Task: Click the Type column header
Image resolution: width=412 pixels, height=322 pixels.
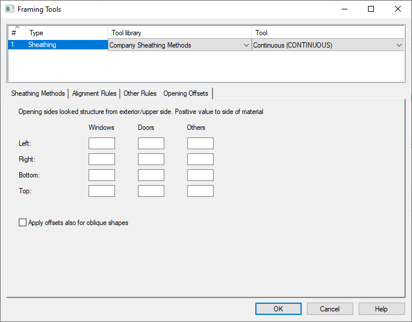Action: pos(66,33)
